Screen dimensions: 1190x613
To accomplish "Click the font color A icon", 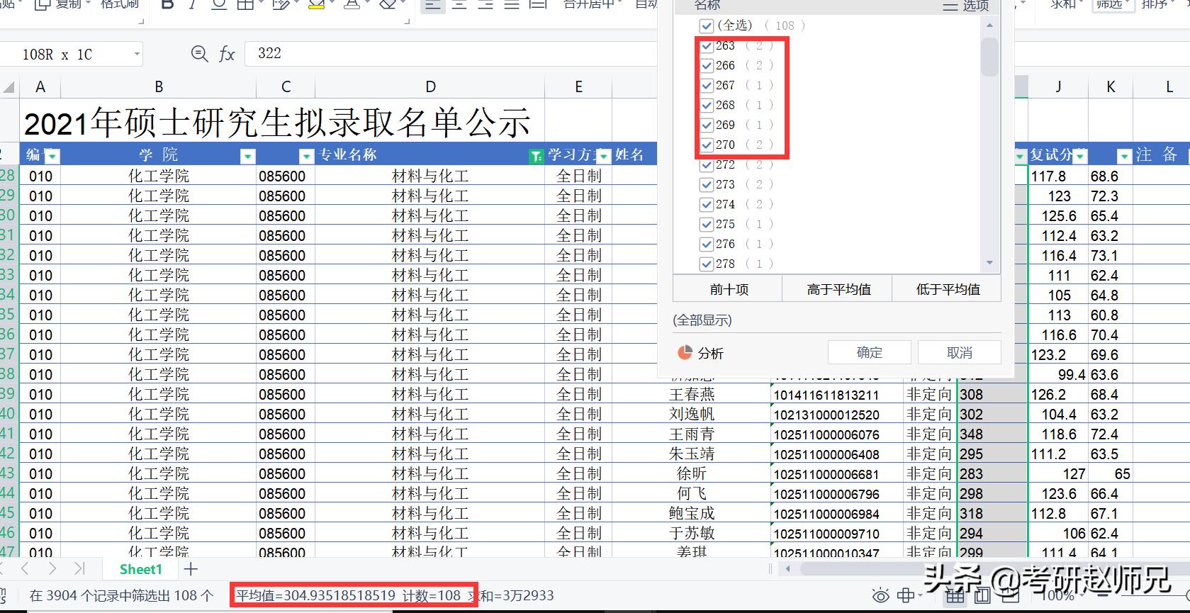I will pyautogui.click(x=352, y=4).
